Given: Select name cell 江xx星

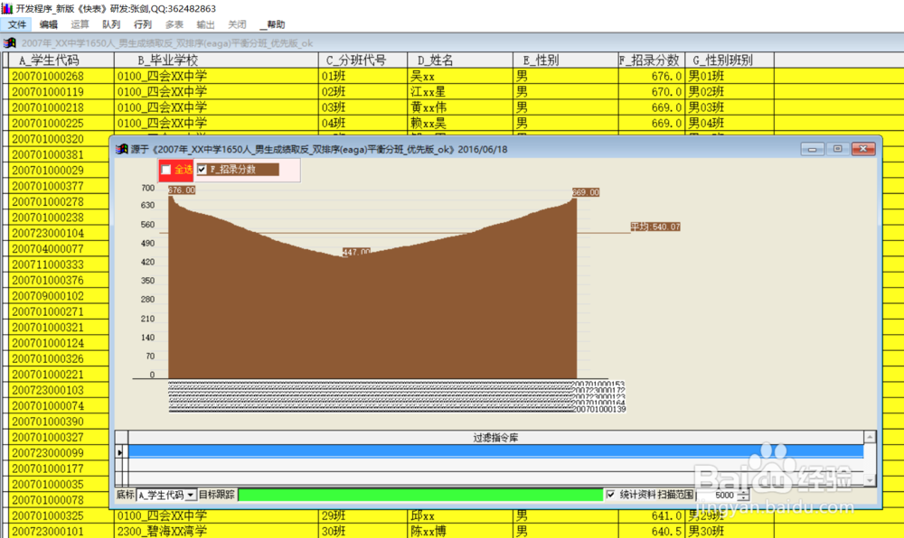Looking at the screenshot, I should (460, 91).
